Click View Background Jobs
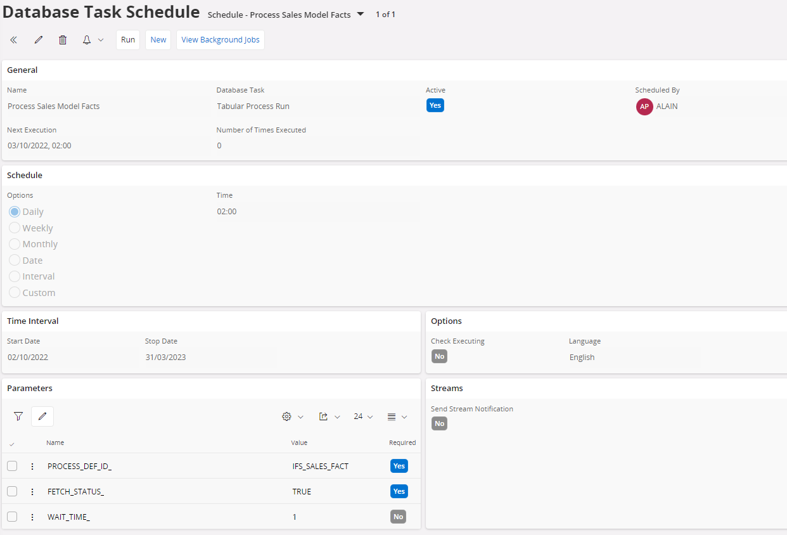 [x=220, y=39]
